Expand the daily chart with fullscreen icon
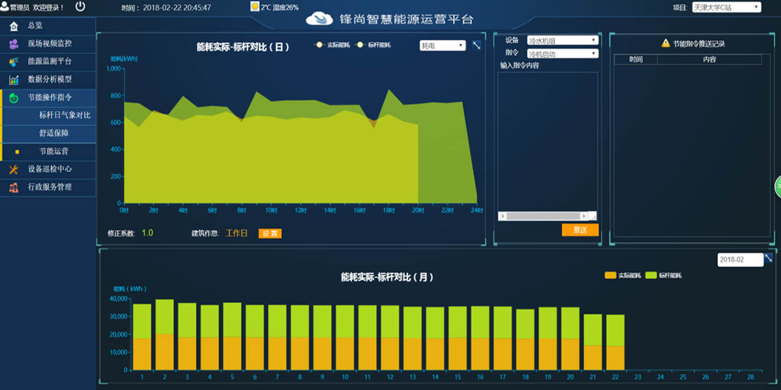This screenshot has height=390, width=781. (x=476, y=45)
